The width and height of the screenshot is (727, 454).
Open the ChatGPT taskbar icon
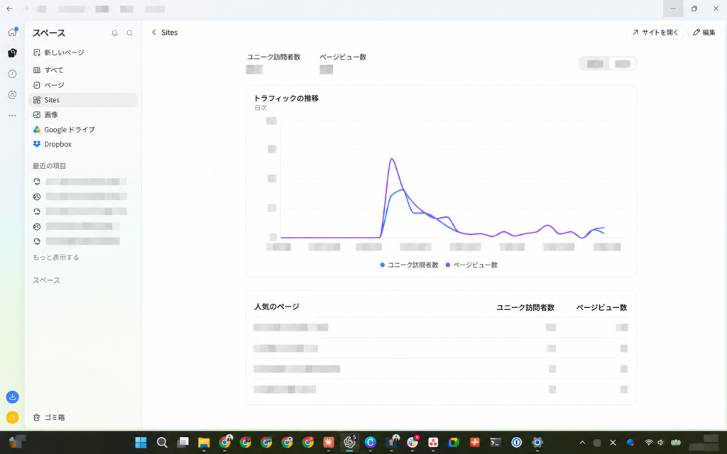coord(349,443)
